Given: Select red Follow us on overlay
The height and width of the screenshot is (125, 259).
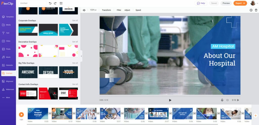Looking at the screenshot, I should pyautogui.click(x=48, y=94).
